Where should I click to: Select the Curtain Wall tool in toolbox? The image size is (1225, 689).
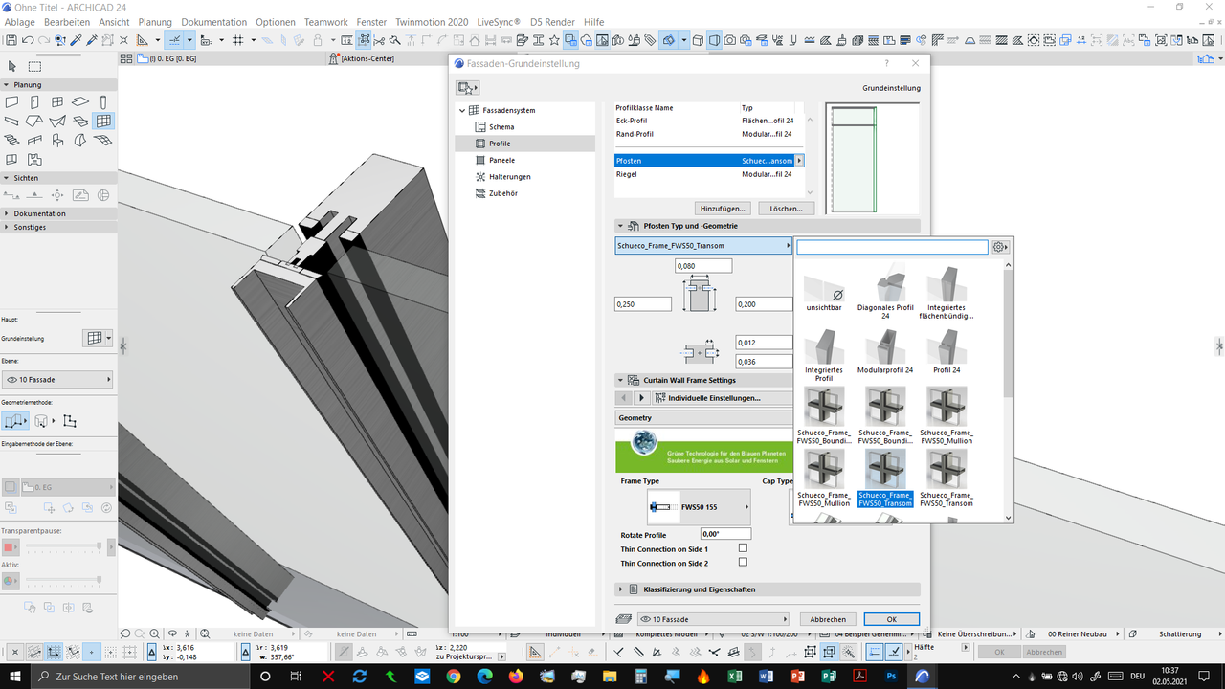point(103,122)
